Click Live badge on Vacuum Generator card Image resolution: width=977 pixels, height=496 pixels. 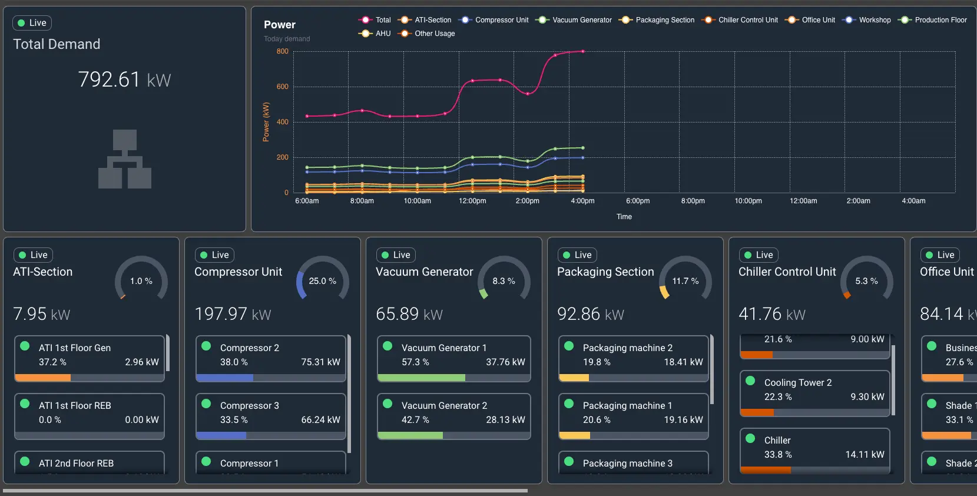[x=396, y=255]
